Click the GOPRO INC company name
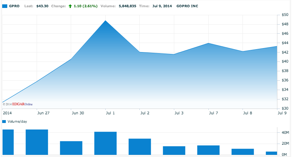The image size is (293, 157). click(x=187, y=6)
